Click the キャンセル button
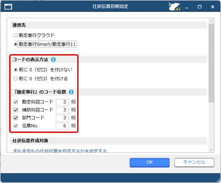221x183 pixels. click(x=194, y=163)
